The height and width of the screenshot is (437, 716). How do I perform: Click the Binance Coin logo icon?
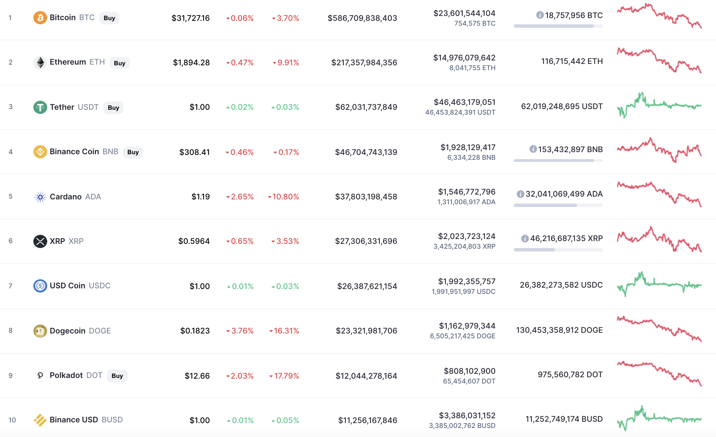click(40, 152)
